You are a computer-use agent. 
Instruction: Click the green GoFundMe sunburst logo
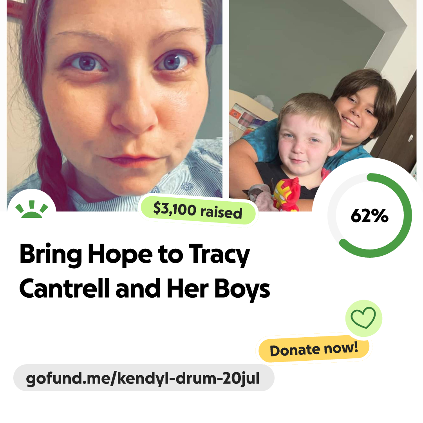(x=32, y=209)
